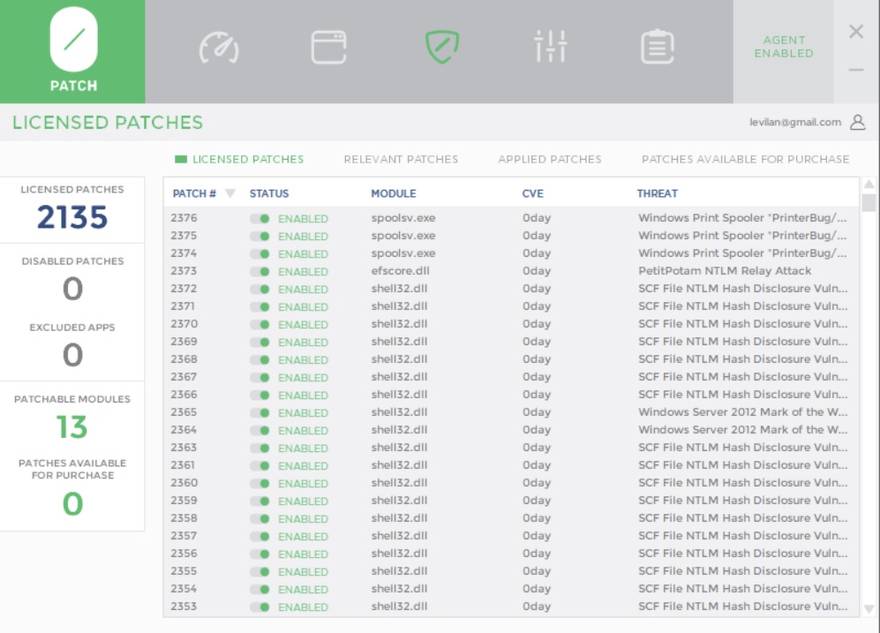Disable patch 2376 for spoolsv.exe

[260, 218]
